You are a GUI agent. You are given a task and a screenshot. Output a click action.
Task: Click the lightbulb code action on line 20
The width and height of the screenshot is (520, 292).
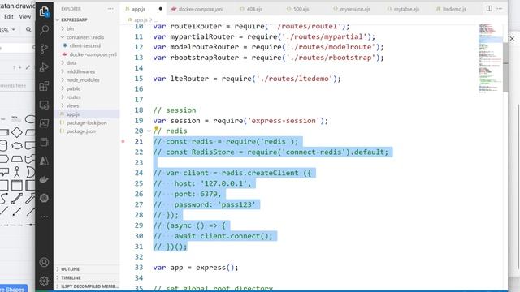[156, 128]
